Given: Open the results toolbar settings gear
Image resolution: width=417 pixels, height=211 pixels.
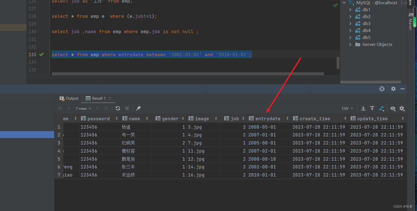Looking at the screenshot, I should [x=402, y=108].
